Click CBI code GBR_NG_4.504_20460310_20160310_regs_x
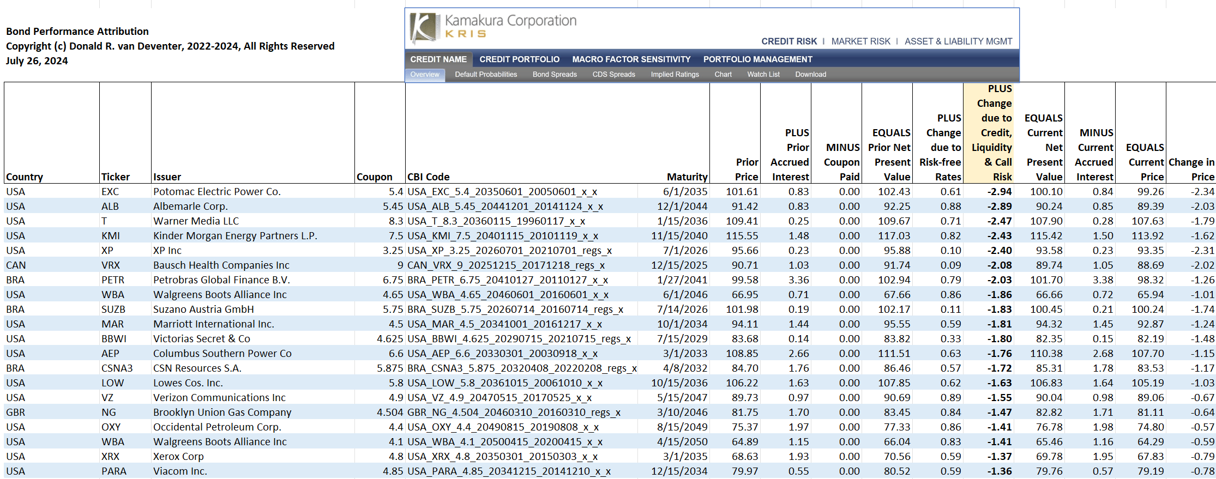This screenshot has height=479, width=1216. pos(514,413)
